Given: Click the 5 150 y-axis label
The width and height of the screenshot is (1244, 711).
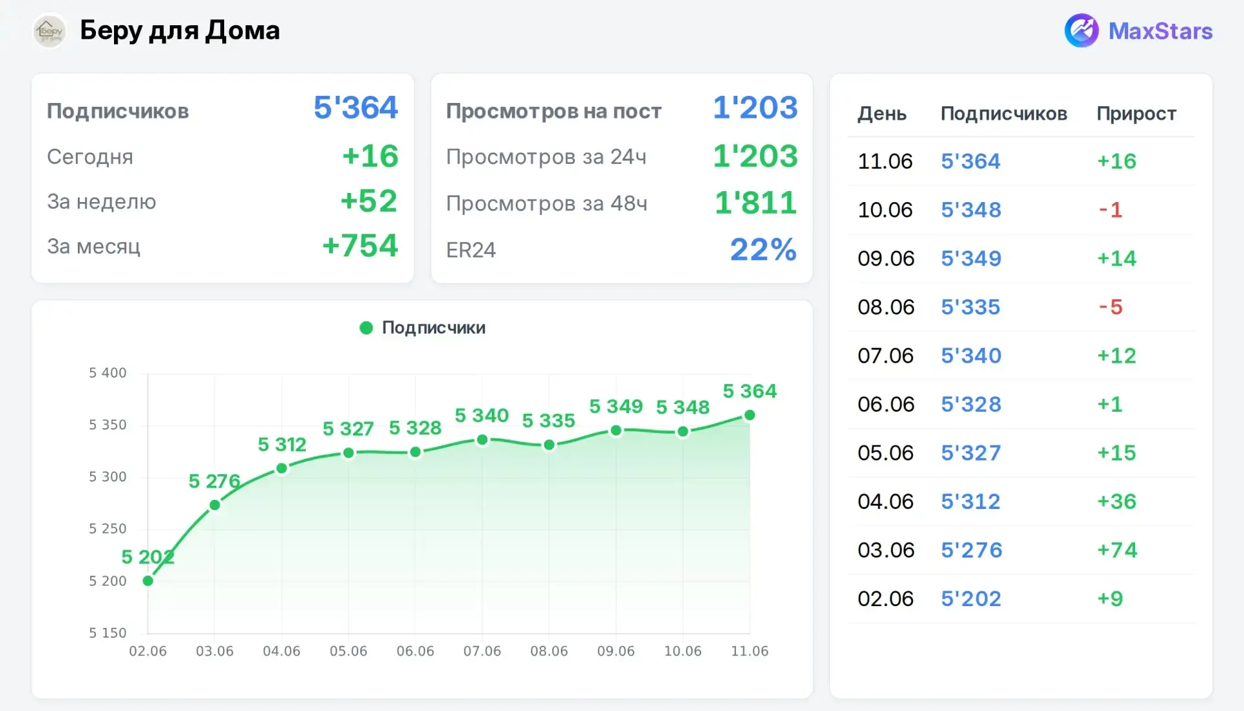Looking at the screenshot, I should pyautogui.click(x=108, y=633).
